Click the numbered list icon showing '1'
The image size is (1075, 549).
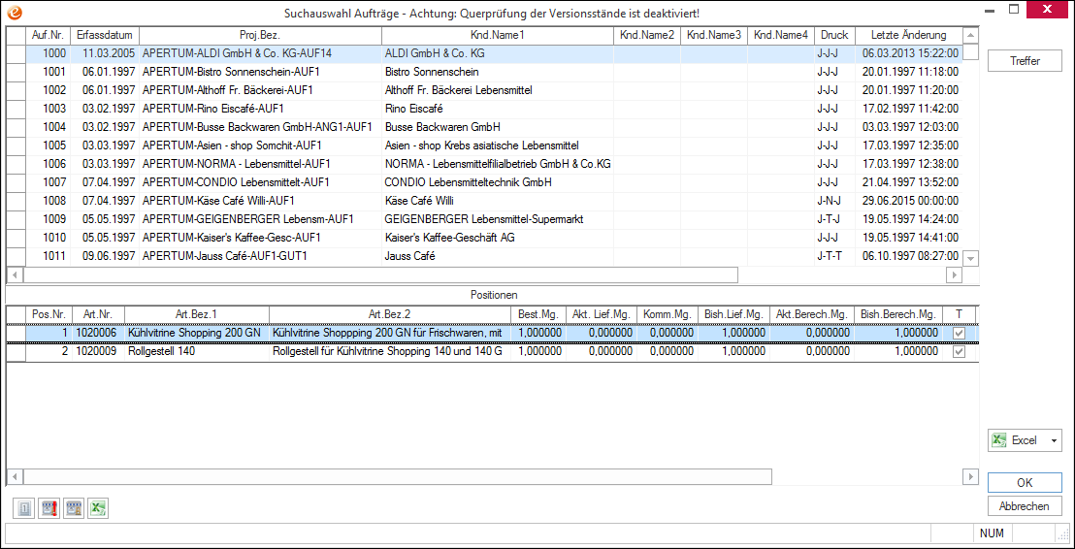coord(24,508)
